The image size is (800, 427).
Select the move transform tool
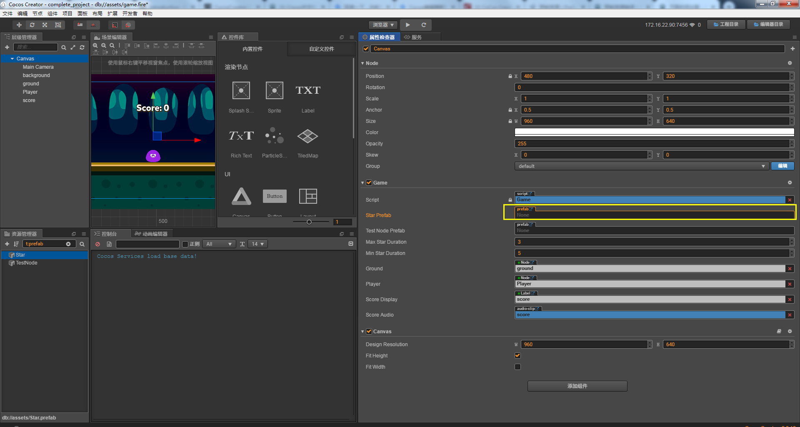[x=19, y=25]
